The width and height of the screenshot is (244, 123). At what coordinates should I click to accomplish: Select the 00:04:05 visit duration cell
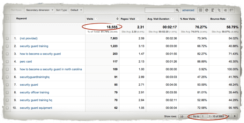[x=171, y=85]
